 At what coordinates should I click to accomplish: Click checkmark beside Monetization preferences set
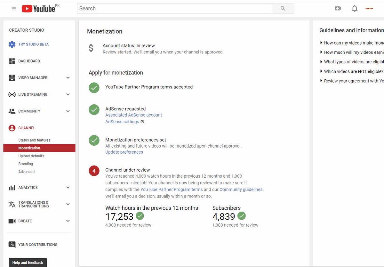(94, 140)
